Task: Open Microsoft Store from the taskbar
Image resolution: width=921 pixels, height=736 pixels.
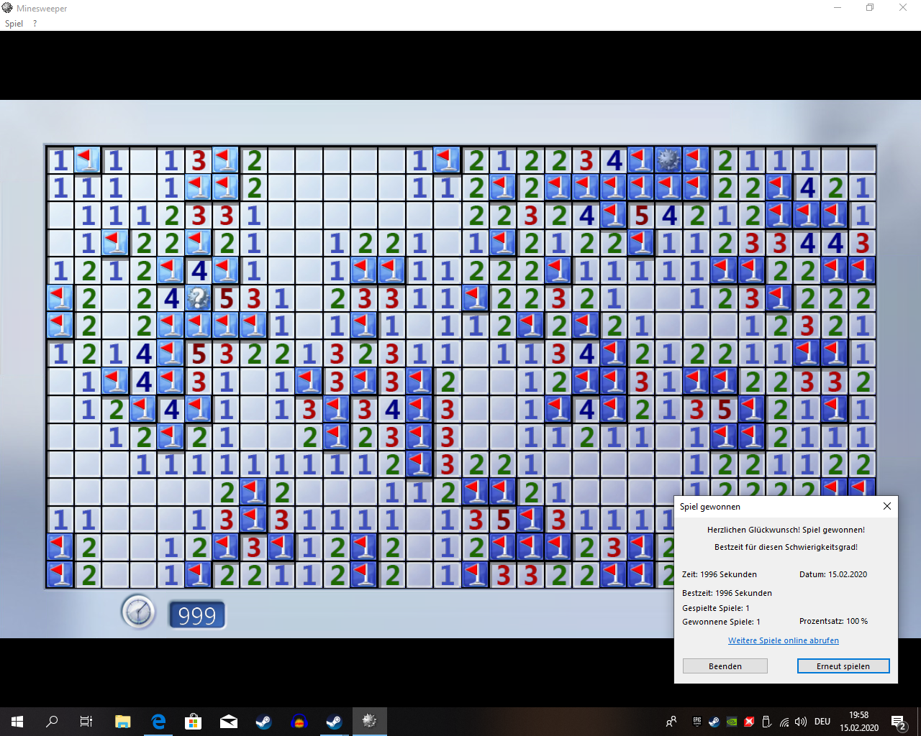Action: coord(194,722)
